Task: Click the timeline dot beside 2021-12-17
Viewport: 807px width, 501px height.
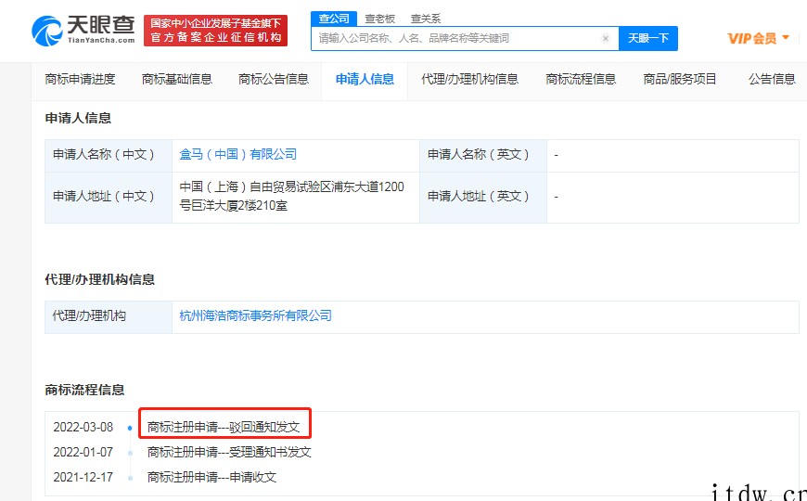Action: pos(130,479)
